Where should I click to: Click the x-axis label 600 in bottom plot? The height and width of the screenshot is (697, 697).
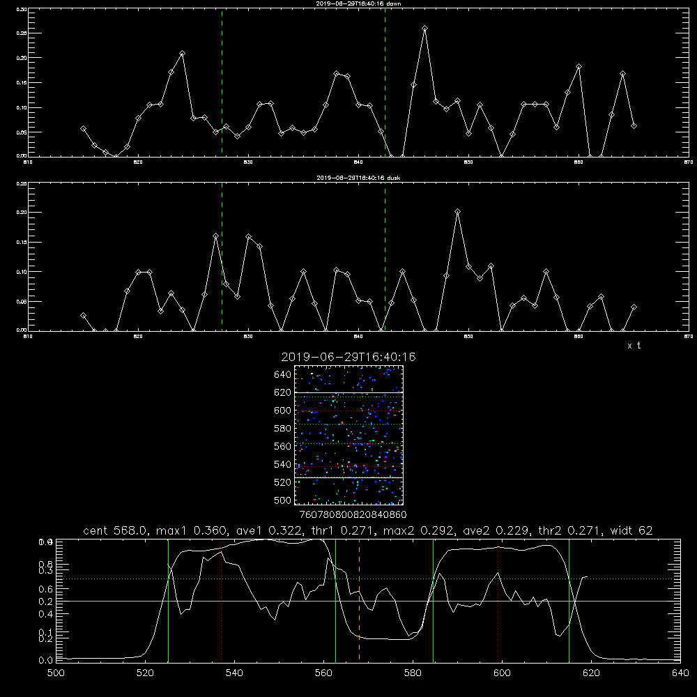[x=502, y=673]
